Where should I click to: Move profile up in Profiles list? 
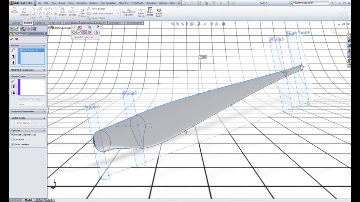pos(13,56)
